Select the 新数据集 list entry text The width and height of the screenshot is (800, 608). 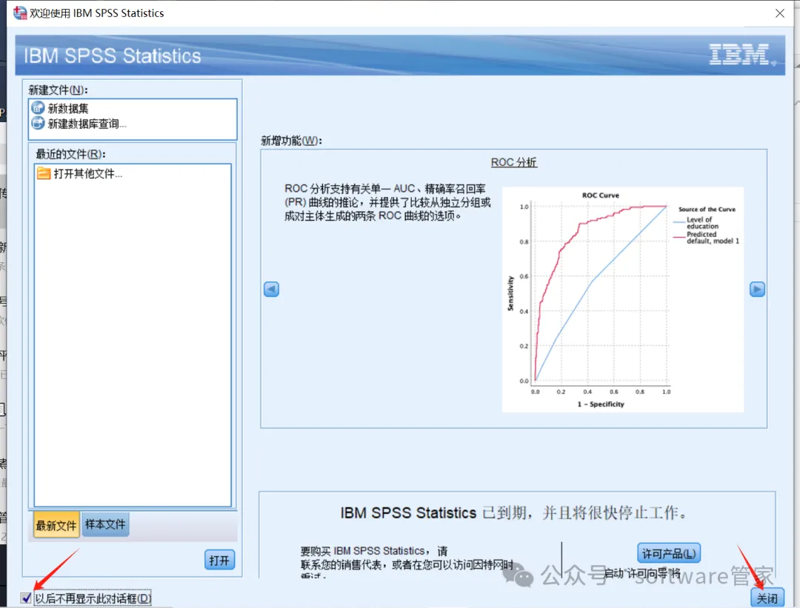(68, 108)
